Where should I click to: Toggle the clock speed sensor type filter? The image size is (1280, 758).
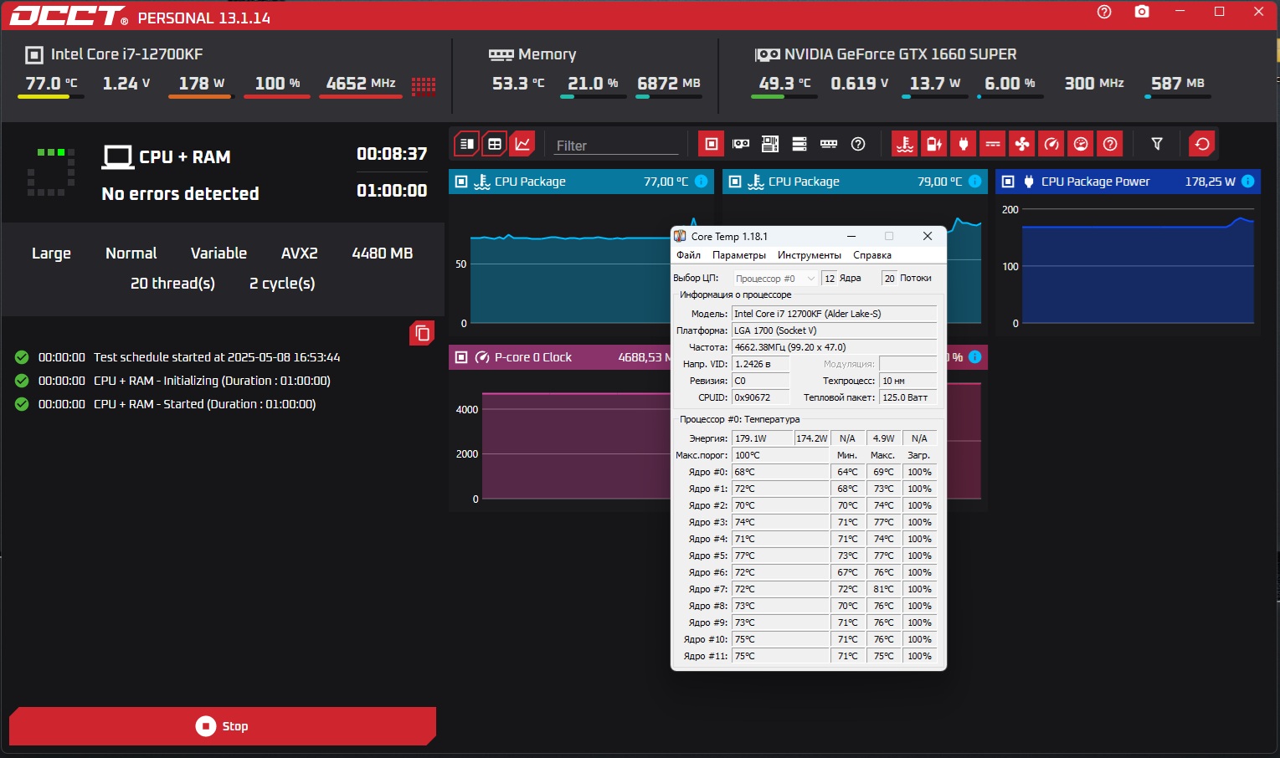[1051, 144]
